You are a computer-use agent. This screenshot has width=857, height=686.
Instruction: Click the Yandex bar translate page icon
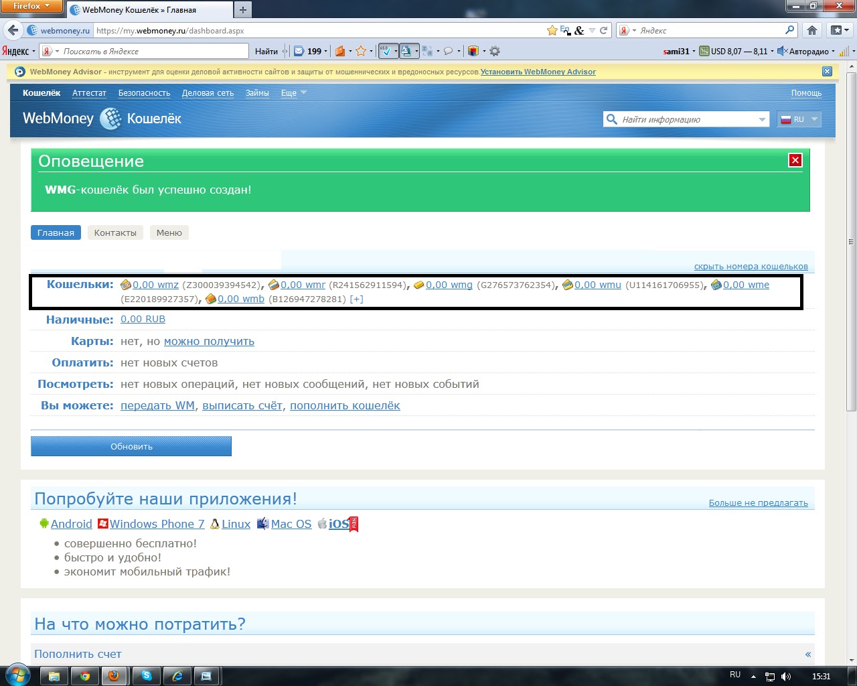(406, 51)
